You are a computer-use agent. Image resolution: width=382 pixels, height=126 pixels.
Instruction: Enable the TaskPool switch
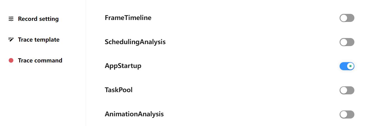(x=347, y=90)
